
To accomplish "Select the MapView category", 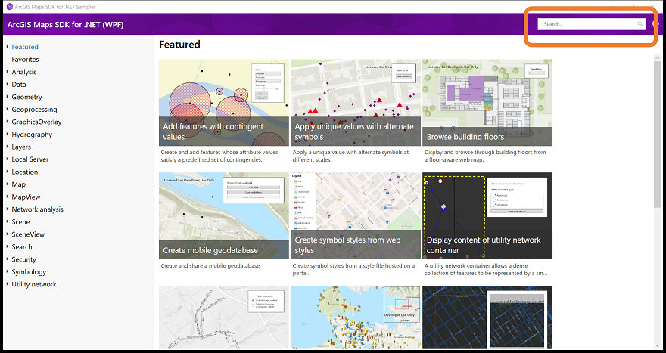I will pos(26,197).
